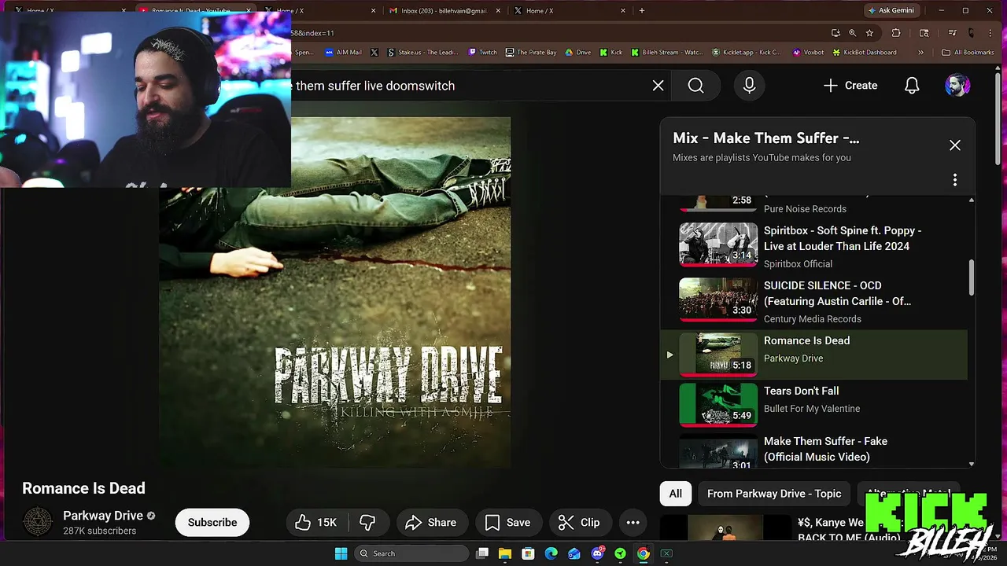Open the Create video menu
The image size is (1007, 566).
(x=850, y=86)
